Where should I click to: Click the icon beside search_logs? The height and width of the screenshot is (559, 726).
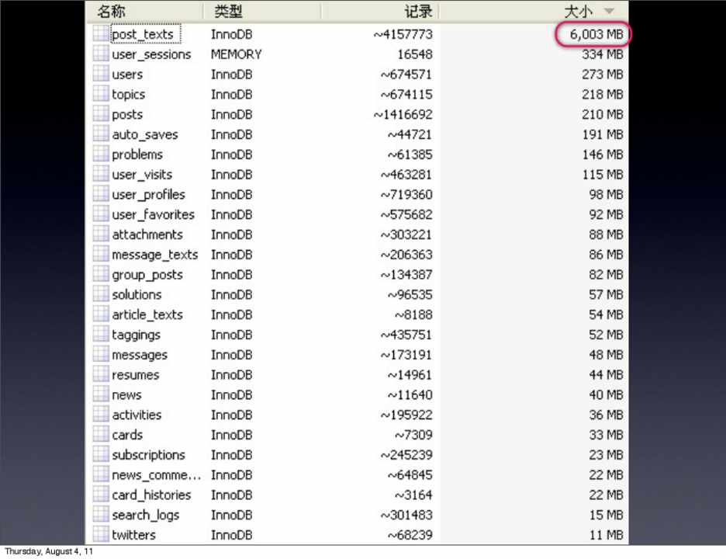[100, 515]
